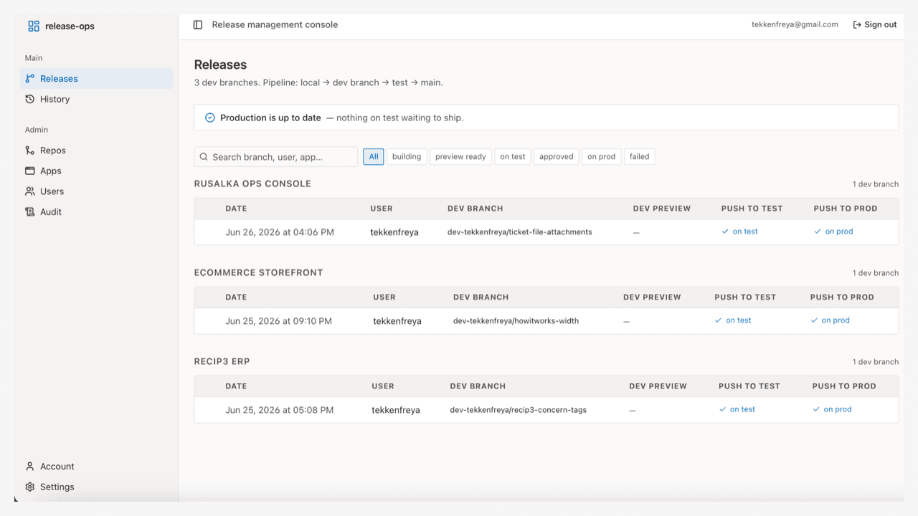The image size is (918, 516).
Task: Click on prod label for recip3-concern-tags
Action: pyautogui.click(x=838, y=409)
